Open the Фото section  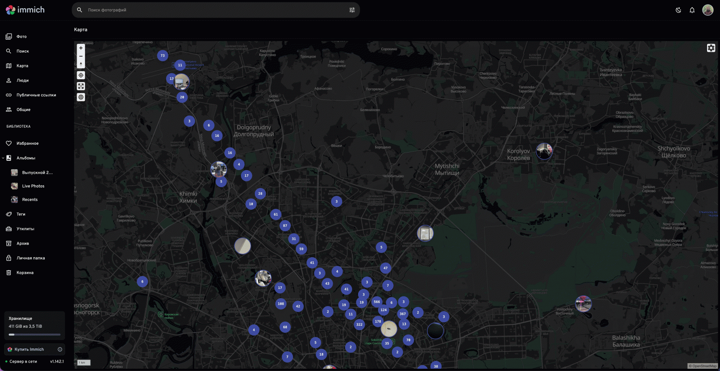click(x=35, y=36)
